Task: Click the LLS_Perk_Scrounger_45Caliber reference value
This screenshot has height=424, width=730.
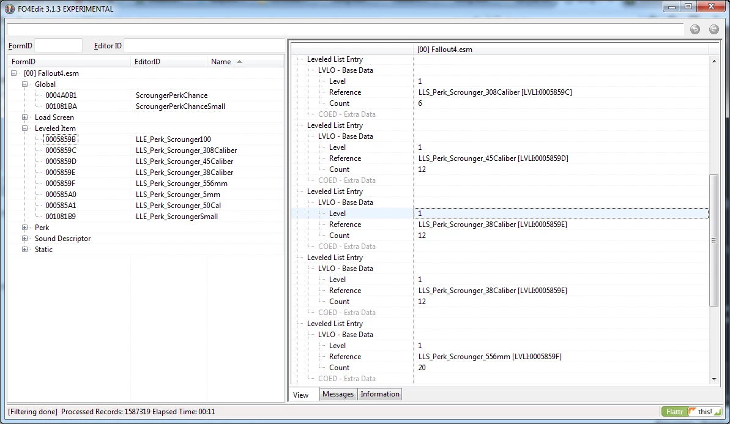Action: pos(493,158)
